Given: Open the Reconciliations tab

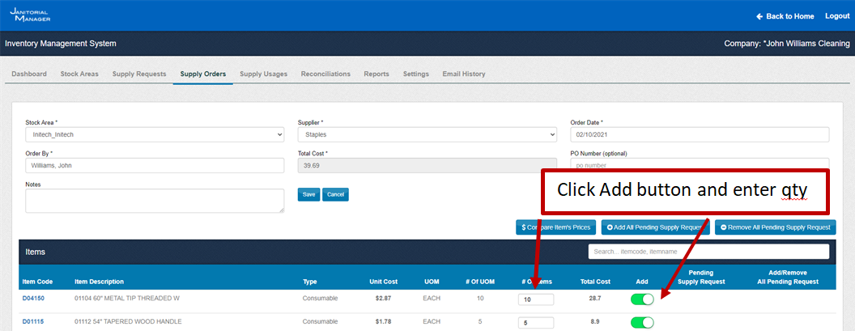Looking at the screenshot, I should [325, 74].
